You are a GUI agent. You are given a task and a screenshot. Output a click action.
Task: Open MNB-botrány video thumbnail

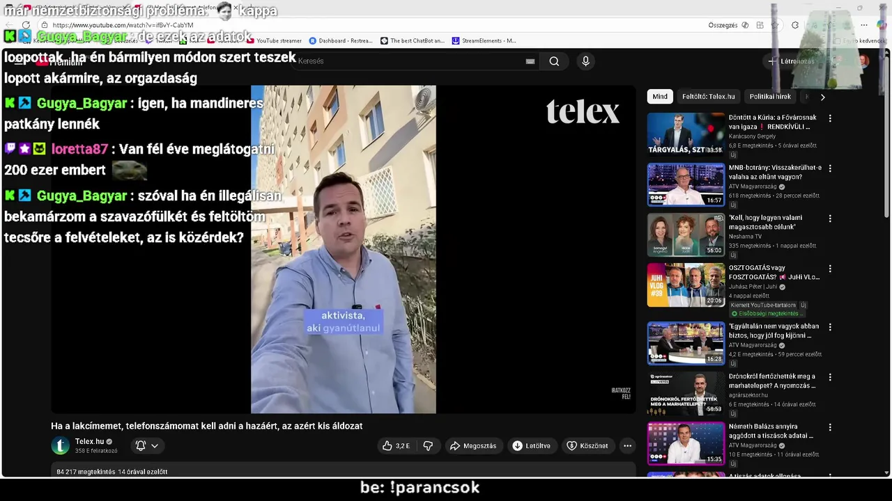[x=686, y=184]
